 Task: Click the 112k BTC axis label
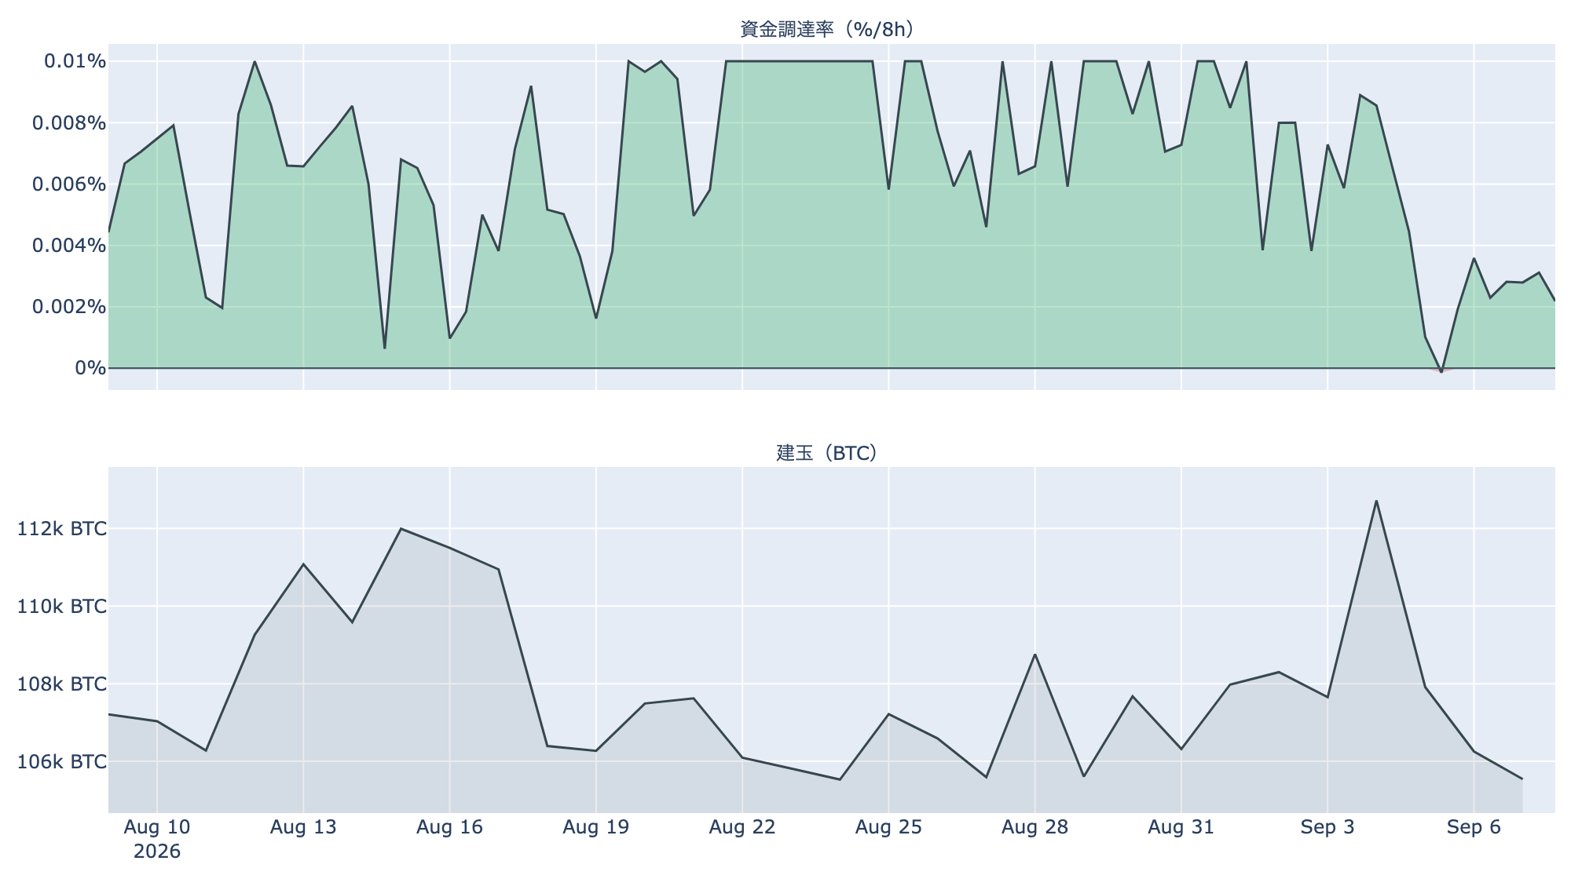tap(62, 529)
